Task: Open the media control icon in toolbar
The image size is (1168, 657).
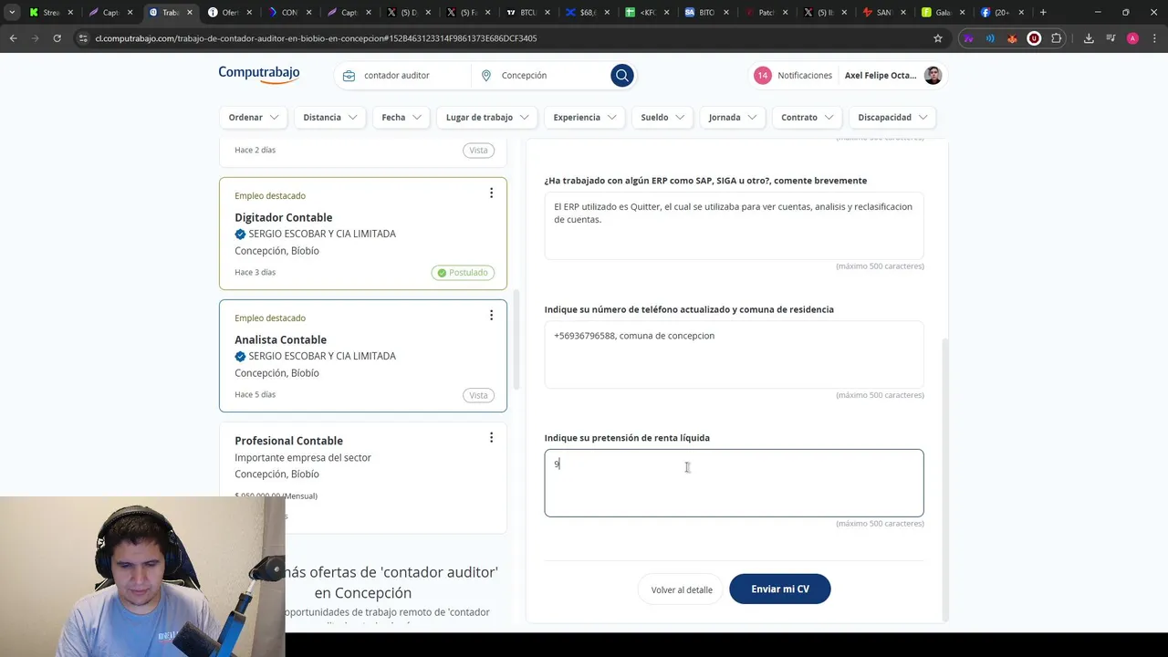Action: 1111,38
